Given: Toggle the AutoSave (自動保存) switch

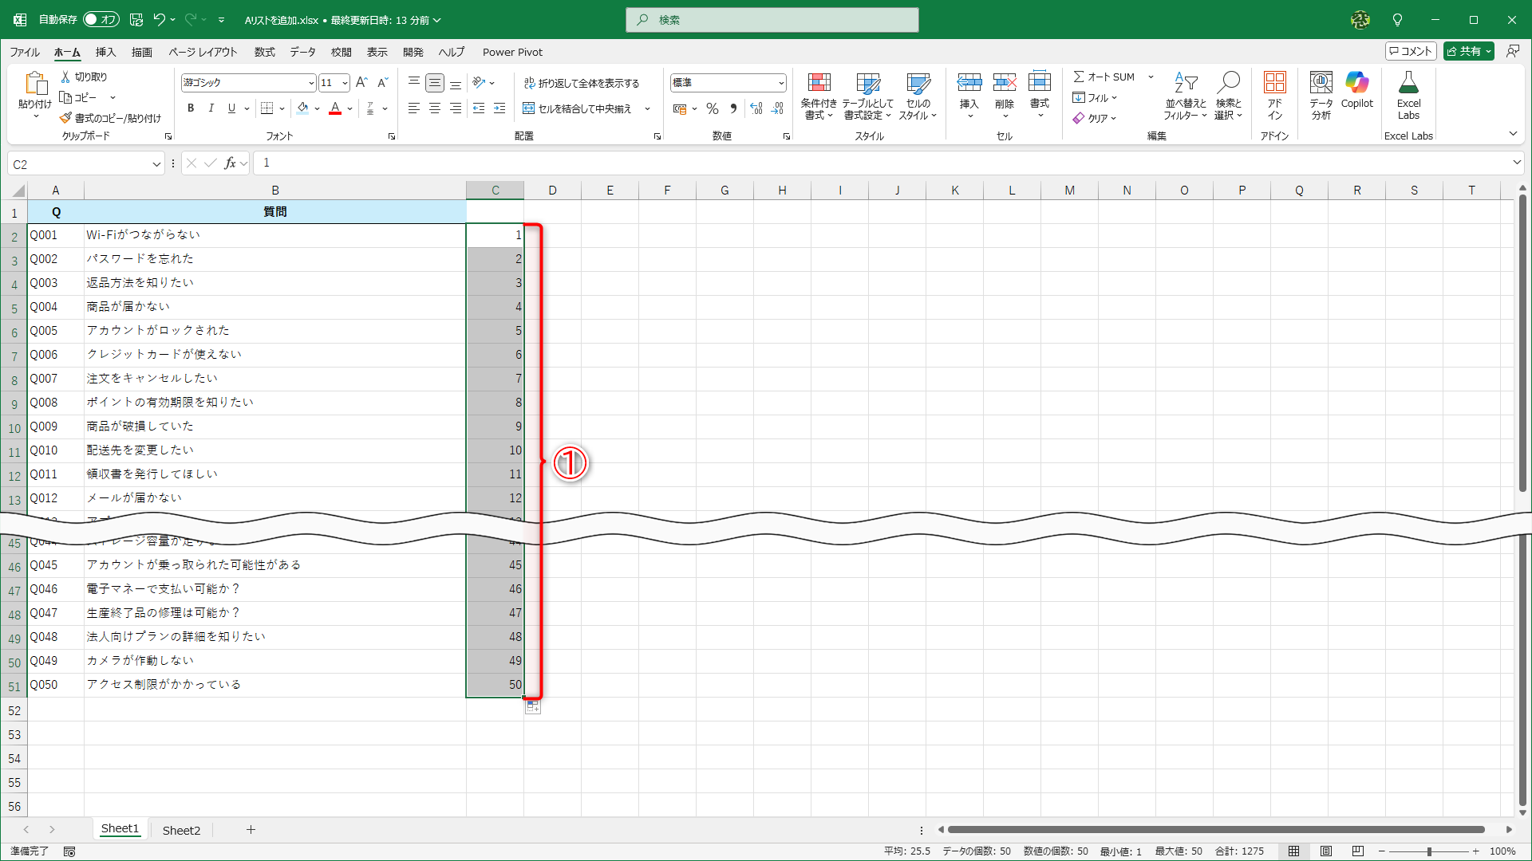Looking at the screenshot, I should (x=101, y=20).
